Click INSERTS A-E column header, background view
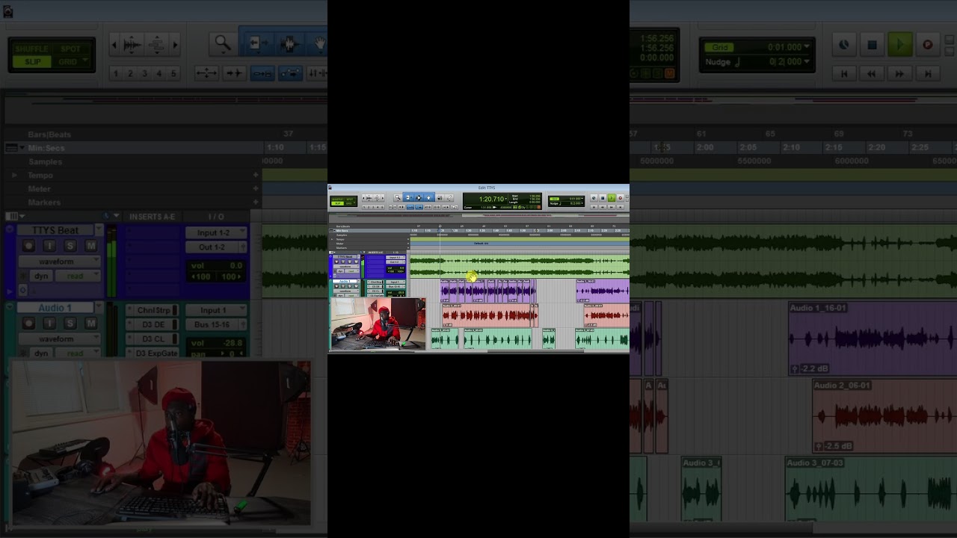This screenshot has height=538, width=957. pyautogui.click(x=152, y=217)
